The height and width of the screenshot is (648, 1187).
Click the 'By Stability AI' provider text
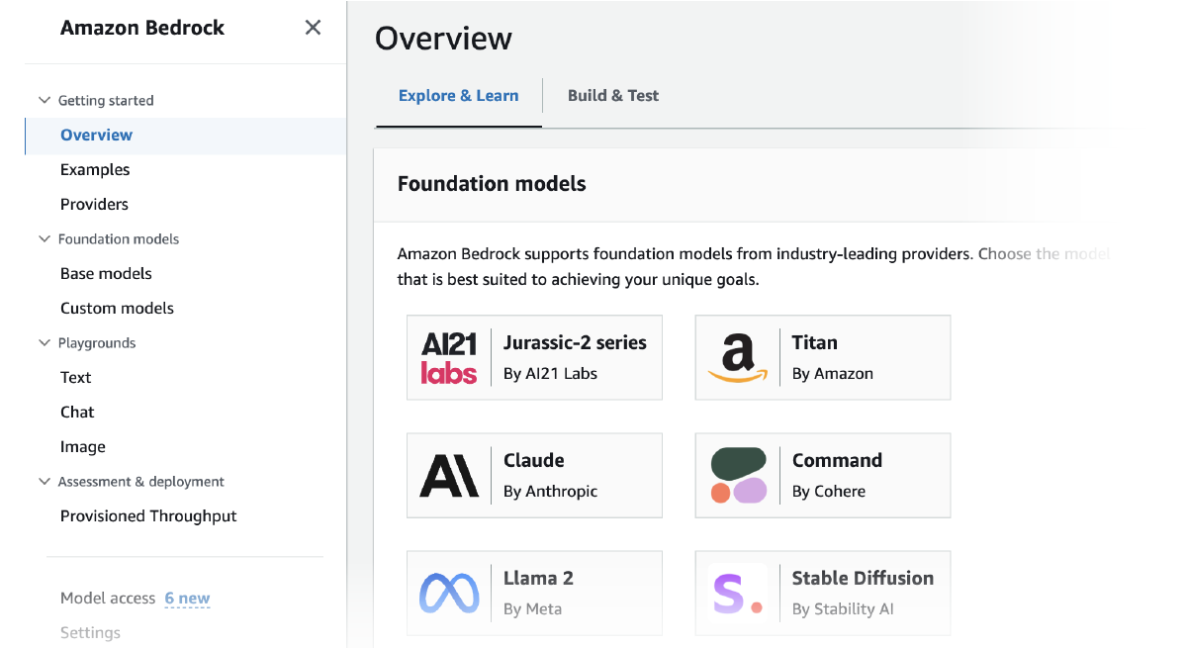(843, 609)
